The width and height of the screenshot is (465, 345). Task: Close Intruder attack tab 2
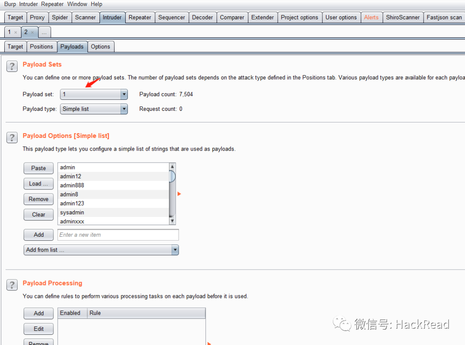pos(32,32)
